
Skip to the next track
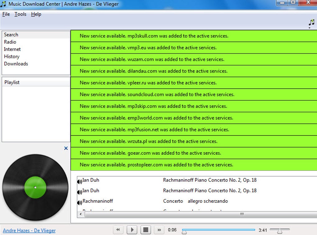point(159,230)
